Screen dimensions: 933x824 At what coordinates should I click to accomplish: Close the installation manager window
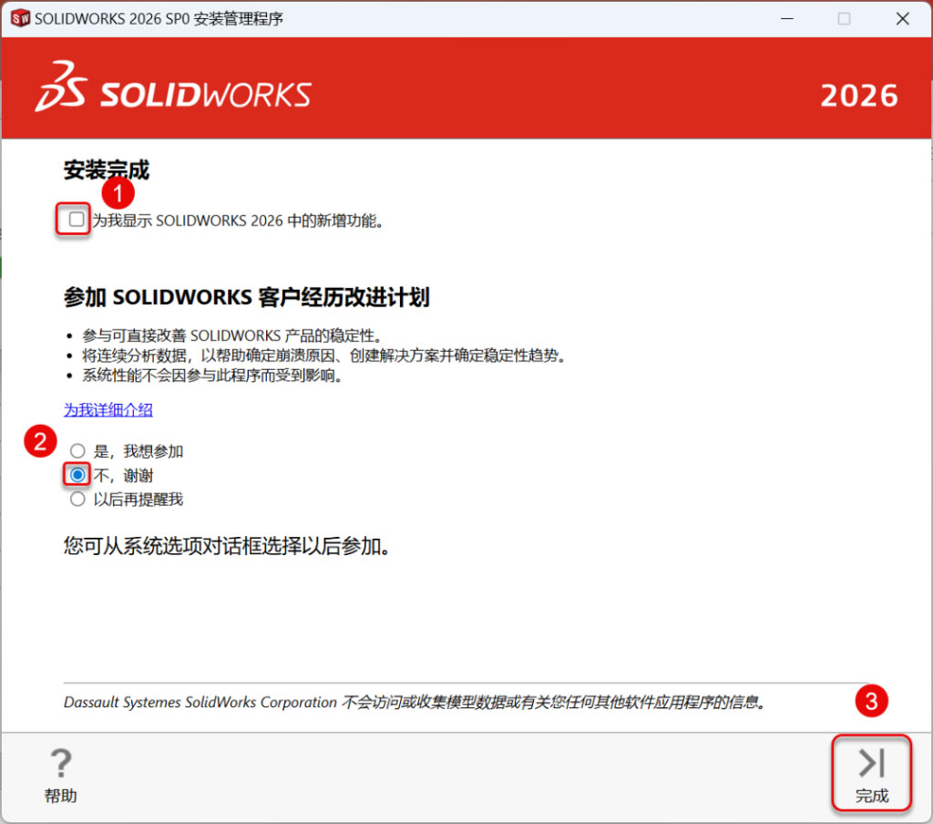pyautogui.click(x=902, y=19)
